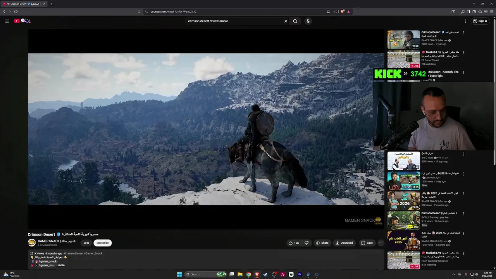Open the 2026 games 22:56 video thumbnail
The image size is (496, 279).
[404, 201]
